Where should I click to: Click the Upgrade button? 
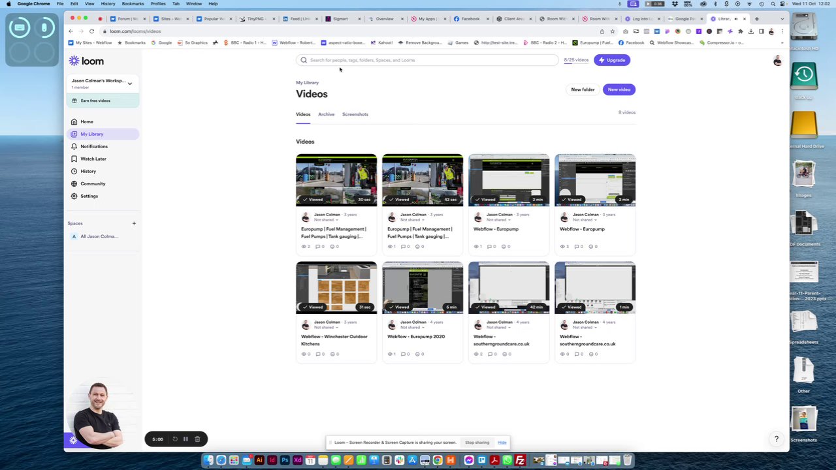[612, 60]
